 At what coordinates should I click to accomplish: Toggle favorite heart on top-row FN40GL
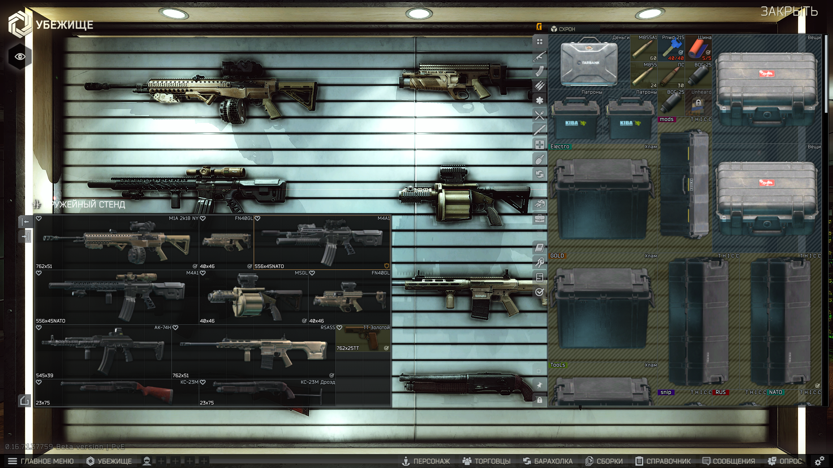point(203,218)
